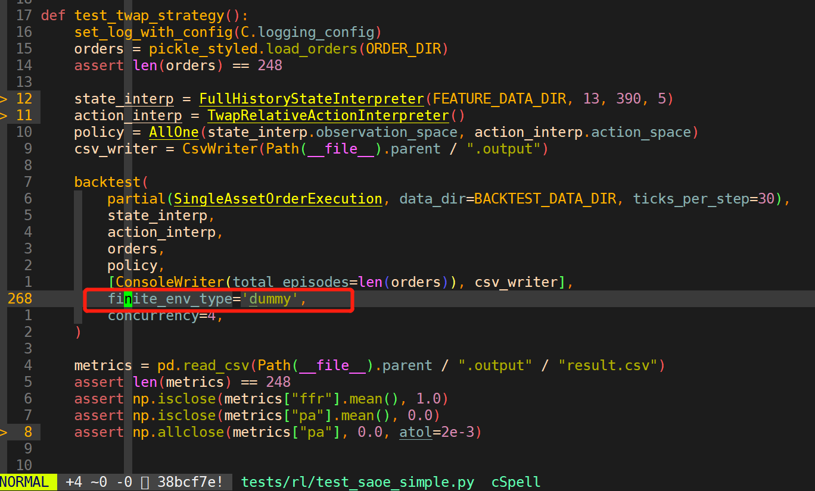Viewport: 815px width, 491px height.
Task: Click the 'cSpell' status line entry
Action: [x=517, y=482]
